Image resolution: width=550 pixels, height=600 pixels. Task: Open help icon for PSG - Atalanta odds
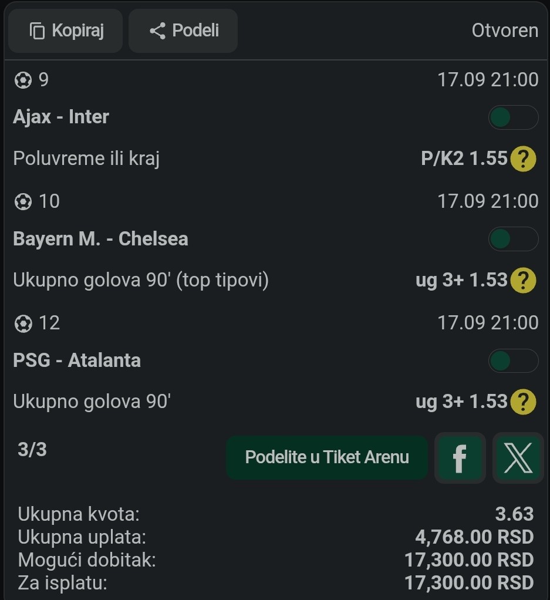click(x=523, y=402)
